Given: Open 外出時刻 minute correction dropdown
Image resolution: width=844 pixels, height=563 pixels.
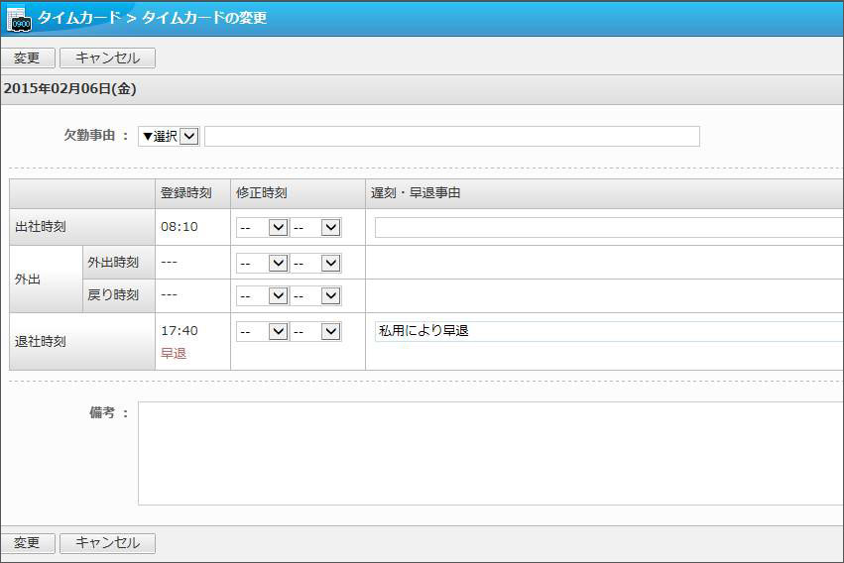Looking at the screenshot, I should pos(315,263).
